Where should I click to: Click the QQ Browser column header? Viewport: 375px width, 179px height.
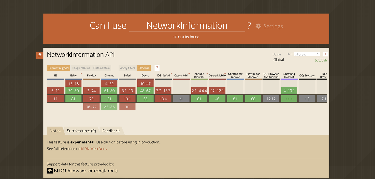click(307, 76)
